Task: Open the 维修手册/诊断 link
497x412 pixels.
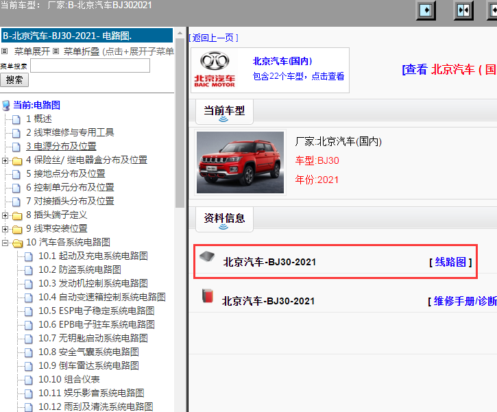Action: [x=465, y=301]
